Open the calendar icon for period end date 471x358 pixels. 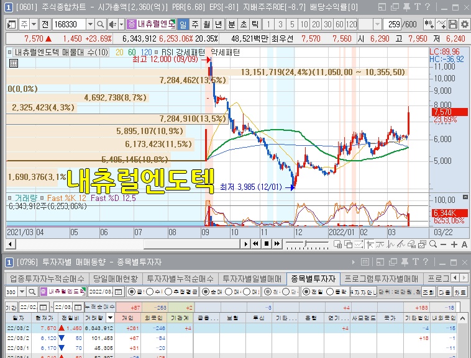[78, 307]
